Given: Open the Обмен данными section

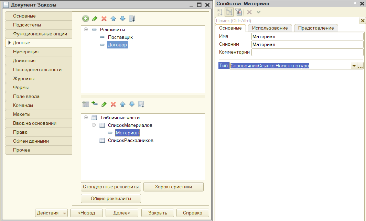Looking at the screenshot, I should (x=39, y=141).
